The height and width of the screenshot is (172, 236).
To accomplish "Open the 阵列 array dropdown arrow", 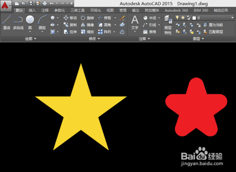I will click(x=114, y=32).
